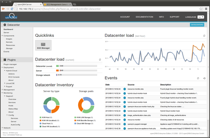Collapse the Deployment tree node
Image resolution: width=210 pixels, height=138 pixels.
[2, 67]
